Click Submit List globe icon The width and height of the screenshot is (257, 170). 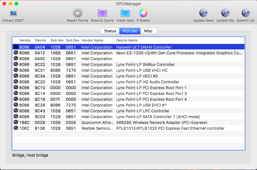[x=245, y=13]
